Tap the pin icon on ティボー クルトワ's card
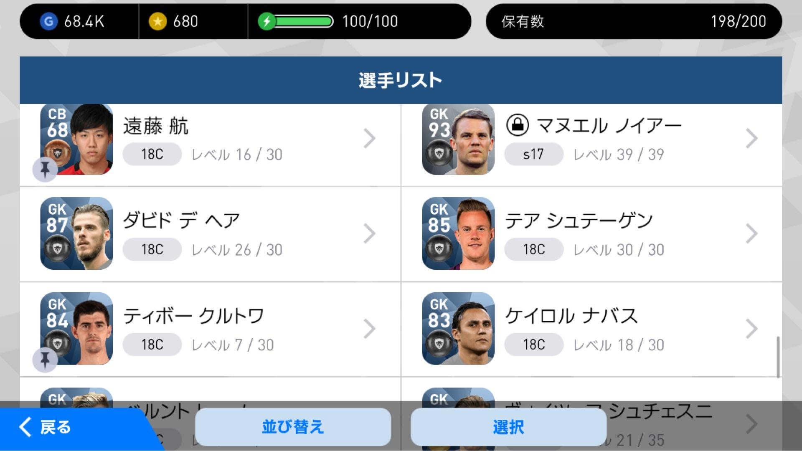The image size is (802, 451). (x=45, y=360)
